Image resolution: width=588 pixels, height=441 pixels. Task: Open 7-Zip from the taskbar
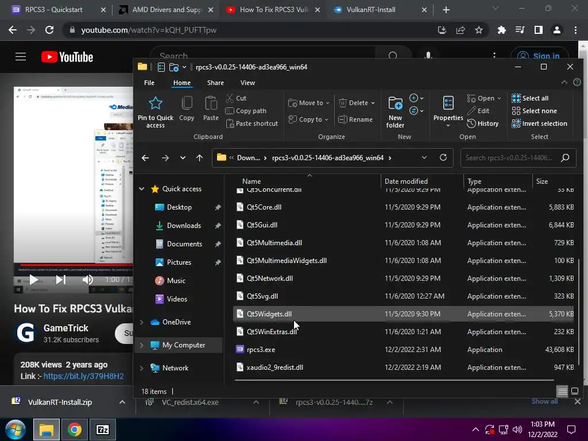(x=103, y=430)
